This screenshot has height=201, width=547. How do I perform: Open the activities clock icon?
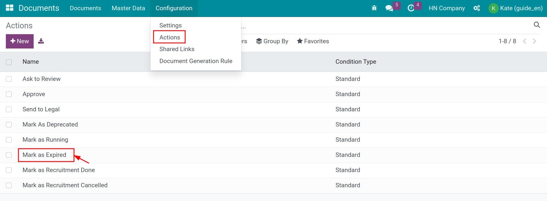point(411,8)
